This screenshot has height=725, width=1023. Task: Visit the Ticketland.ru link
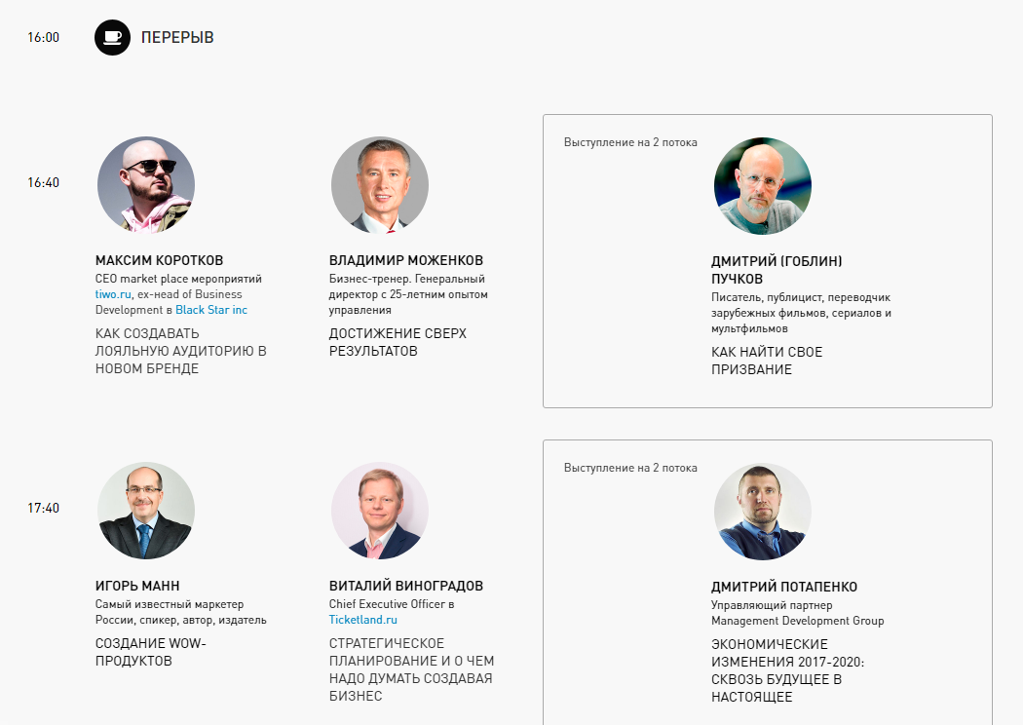pos(362,620)
